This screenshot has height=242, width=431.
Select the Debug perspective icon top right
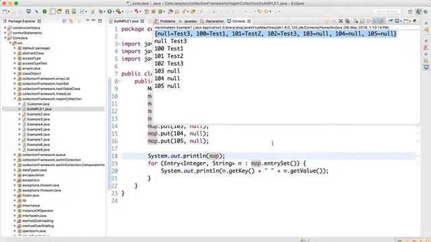click(426, 11)
